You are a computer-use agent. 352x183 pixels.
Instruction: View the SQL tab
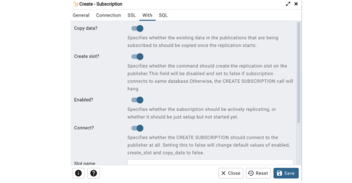pos(163,15)
